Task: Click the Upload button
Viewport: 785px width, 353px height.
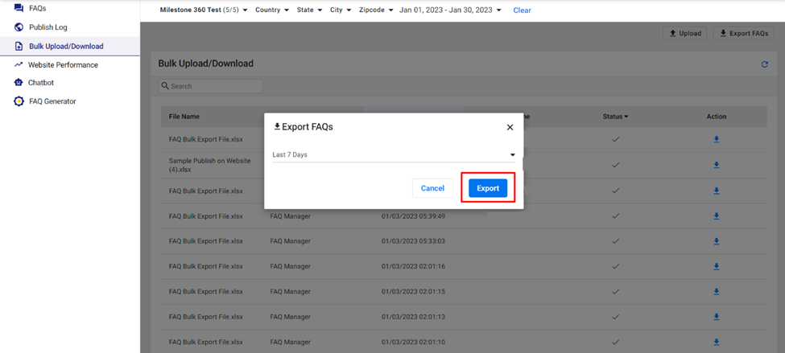Action: pos(685,34)
